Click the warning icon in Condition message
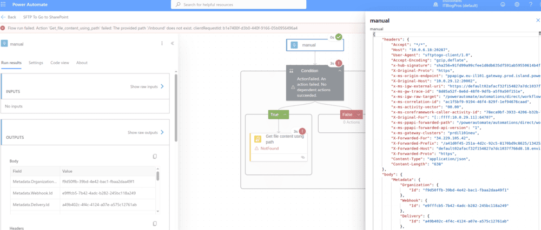The width and height of the screenshot is (541, 230). [293, 87]
